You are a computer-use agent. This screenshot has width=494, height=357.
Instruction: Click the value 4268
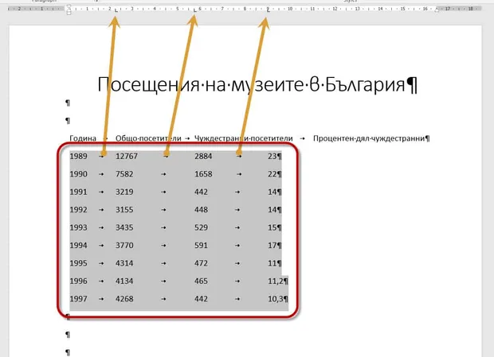pos(124,299)
